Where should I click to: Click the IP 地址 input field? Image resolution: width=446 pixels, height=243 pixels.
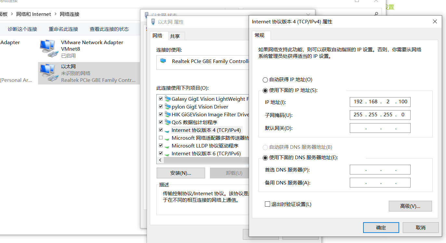380,102
